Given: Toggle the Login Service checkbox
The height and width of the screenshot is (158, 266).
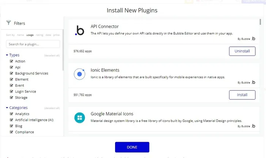Looking at the screenshot, I should [11, 92].
